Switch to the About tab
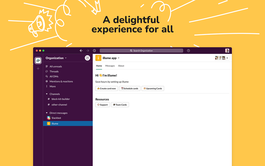 coord(121,66)
